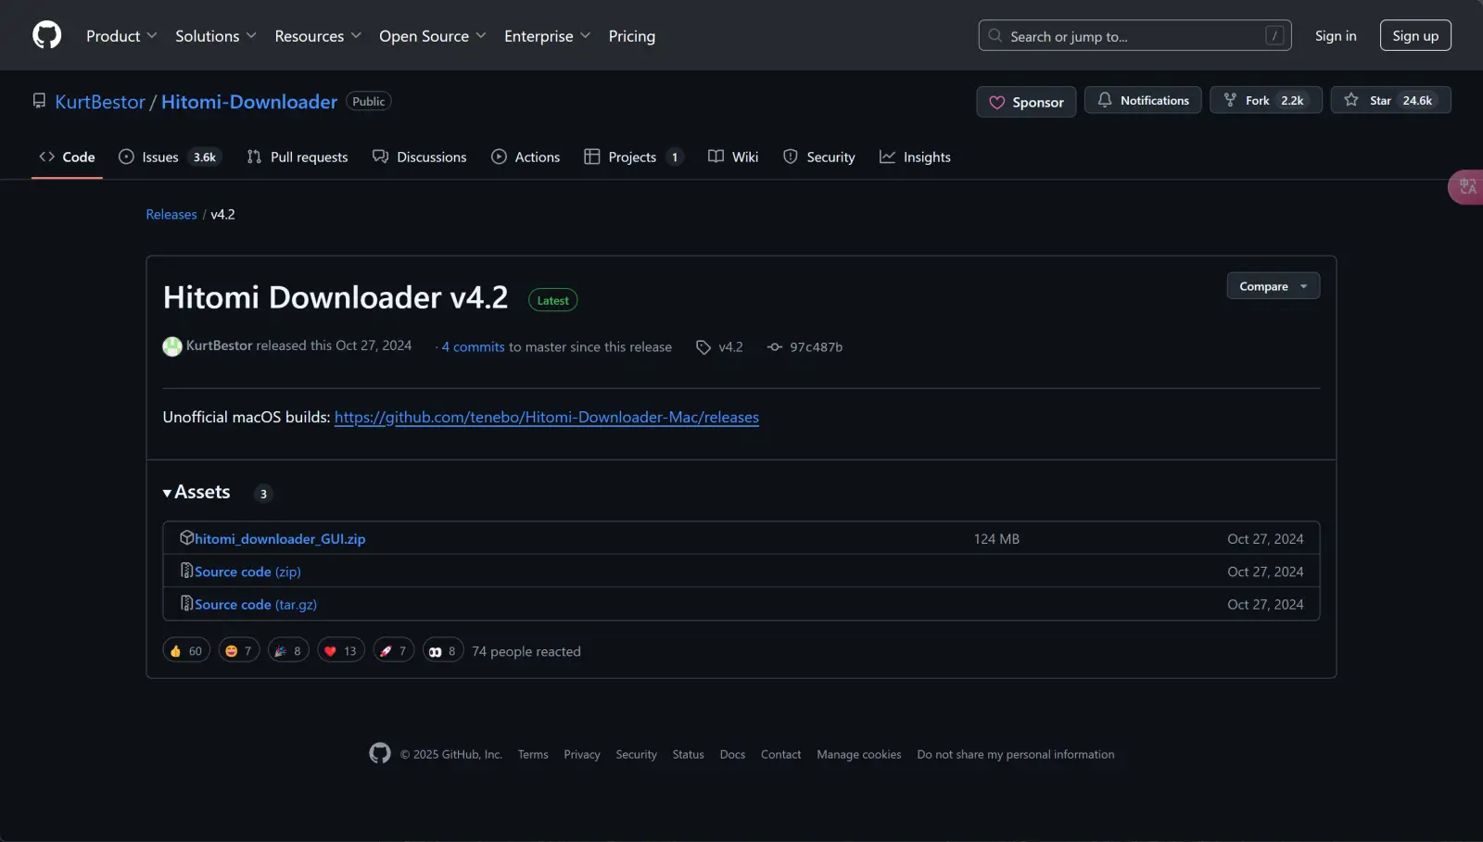1483x842 pixels.
Task: Open the unofficial macOS builds URL
Action: coord(547,417)
